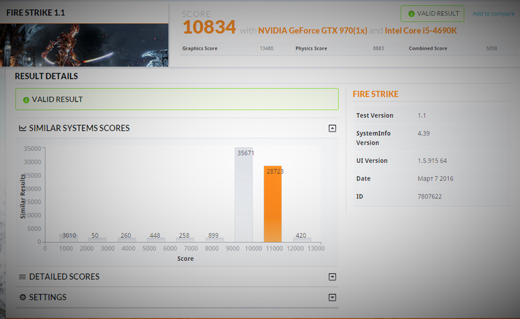Click the UI Version value 1.5.915 64

(432, 161)
